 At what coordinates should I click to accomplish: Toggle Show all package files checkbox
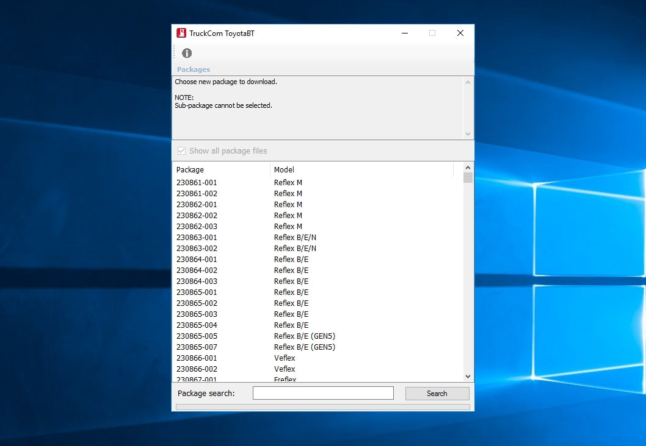click(181, 151)
